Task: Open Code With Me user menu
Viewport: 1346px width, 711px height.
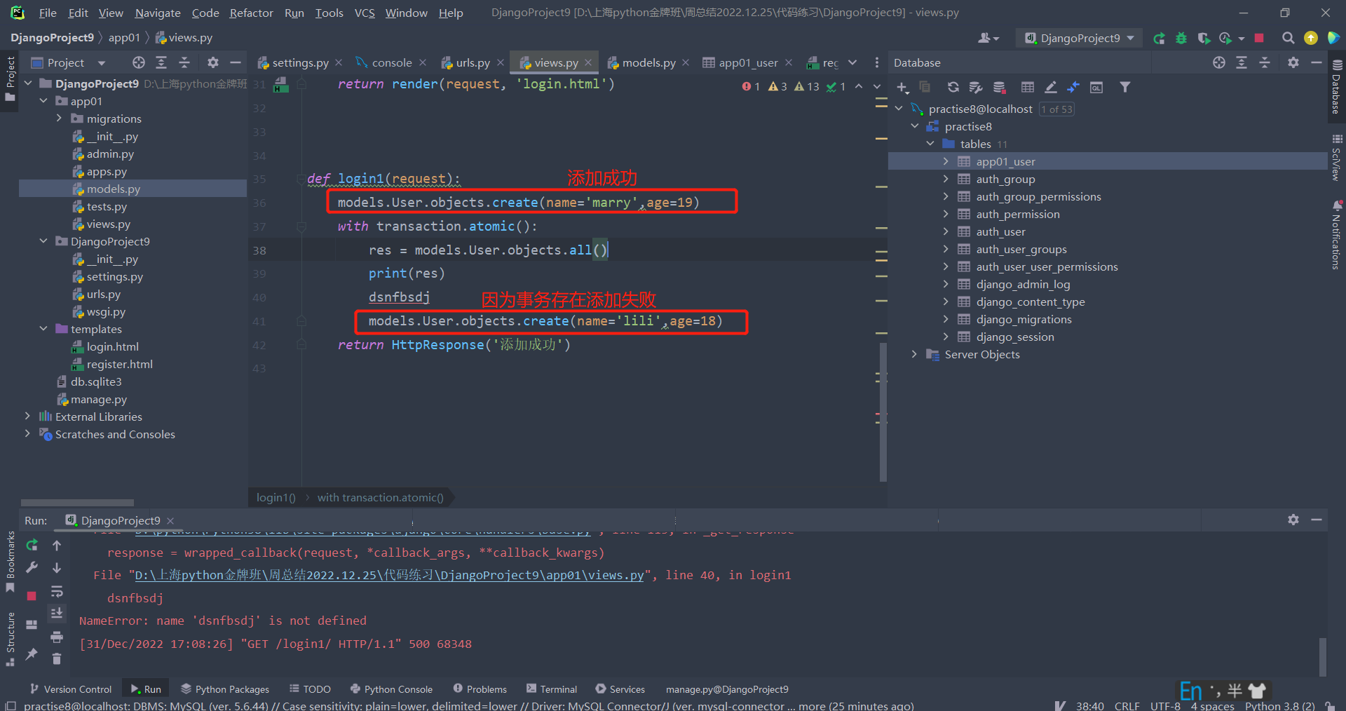Action: [x=988, y=38]
